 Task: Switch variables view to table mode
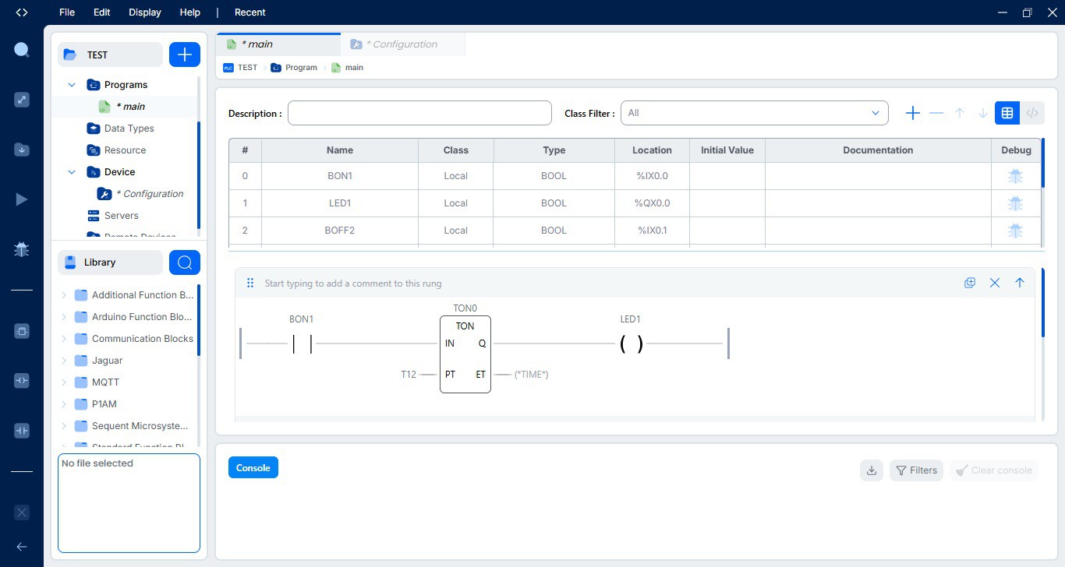[1007, 113]
